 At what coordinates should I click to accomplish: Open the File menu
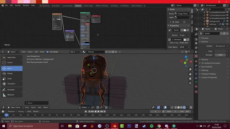(x=6, y=5)
